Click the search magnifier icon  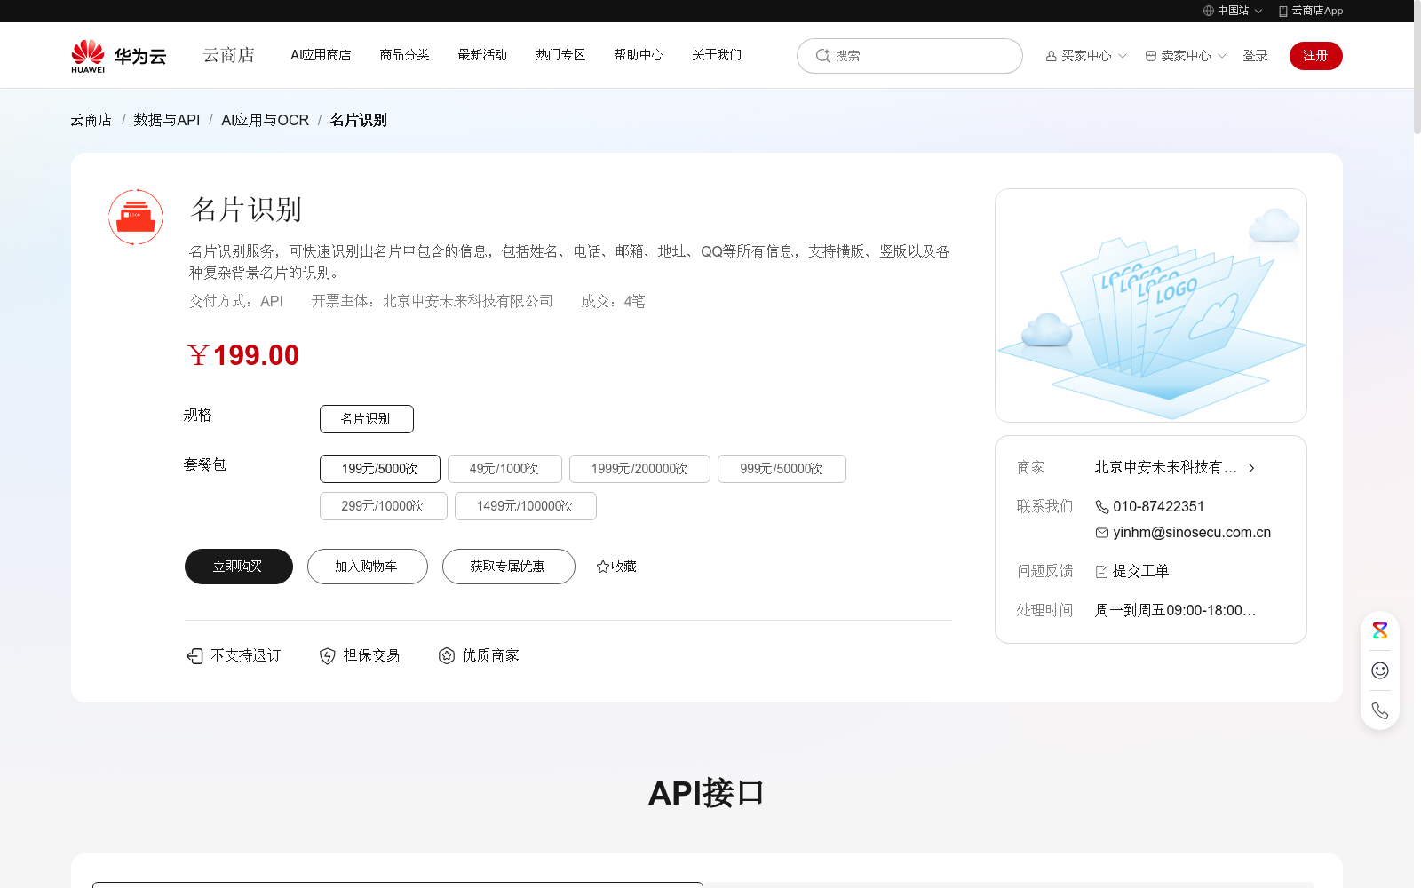coord(822,55)
